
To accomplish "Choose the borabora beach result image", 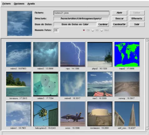I will tap(18, 84).
